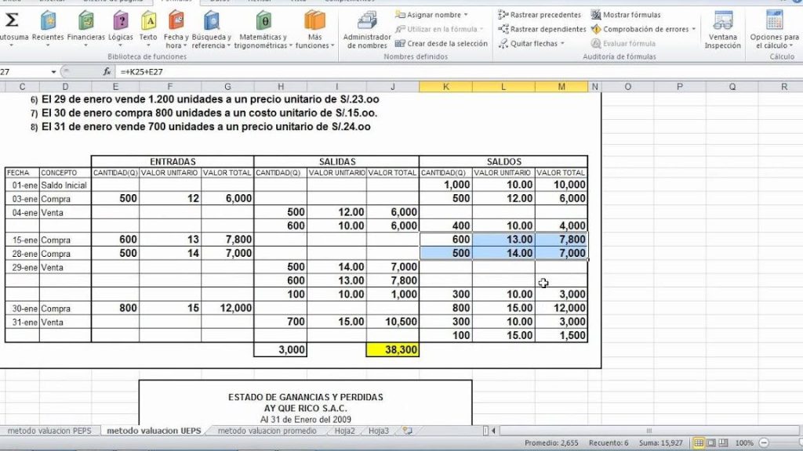Click Insert Function fx icon
Image resolution: width=803 pixels, height=451 pixels.
click(x=107, y=71)
